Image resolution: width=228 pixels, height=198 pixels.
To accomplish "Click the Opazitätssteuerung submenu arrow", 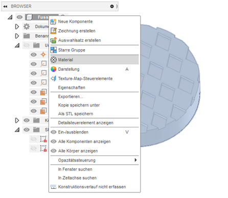I will tap(135, 160).
